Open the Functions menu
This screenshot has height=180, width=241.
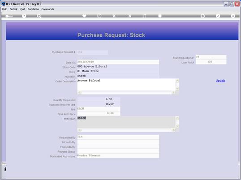(33, 9)
